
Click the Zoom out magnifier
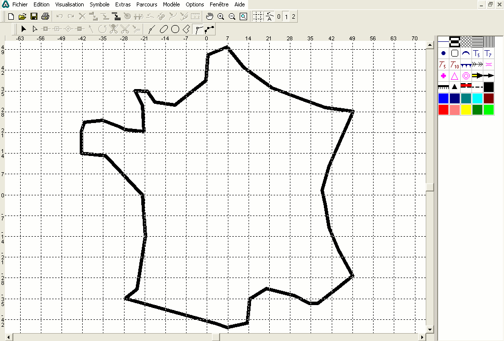coord(232,16)
